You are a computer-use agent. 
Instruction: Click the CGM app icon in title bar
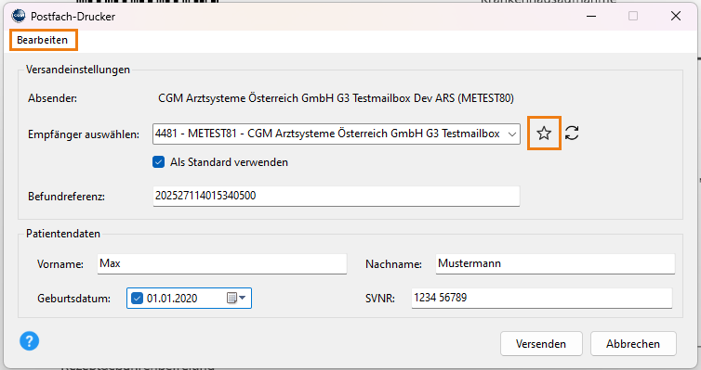click(x=19, y=16)
